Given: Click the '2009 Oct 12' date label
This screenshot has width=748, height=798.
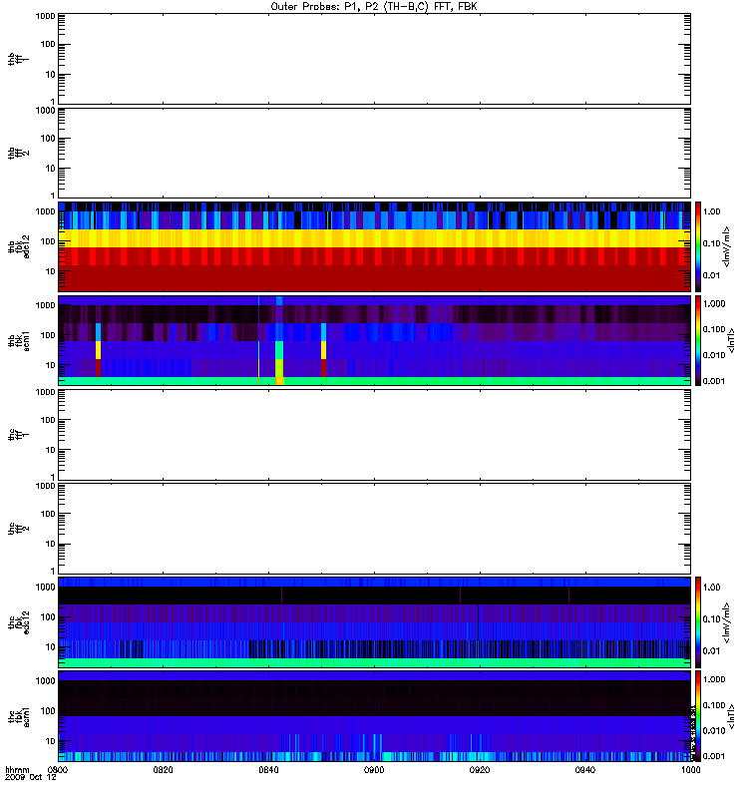Looking at the screenshot, I should [x=31, y=778].
